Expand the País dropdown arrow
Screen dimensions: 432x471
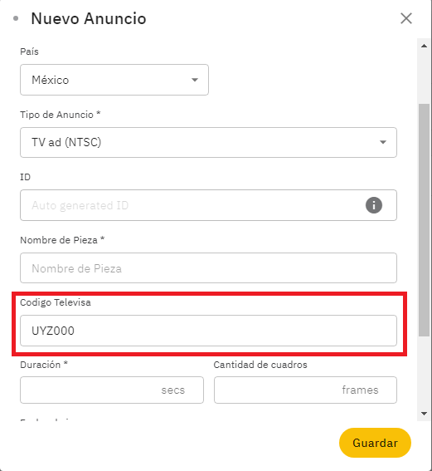[195, 80]
